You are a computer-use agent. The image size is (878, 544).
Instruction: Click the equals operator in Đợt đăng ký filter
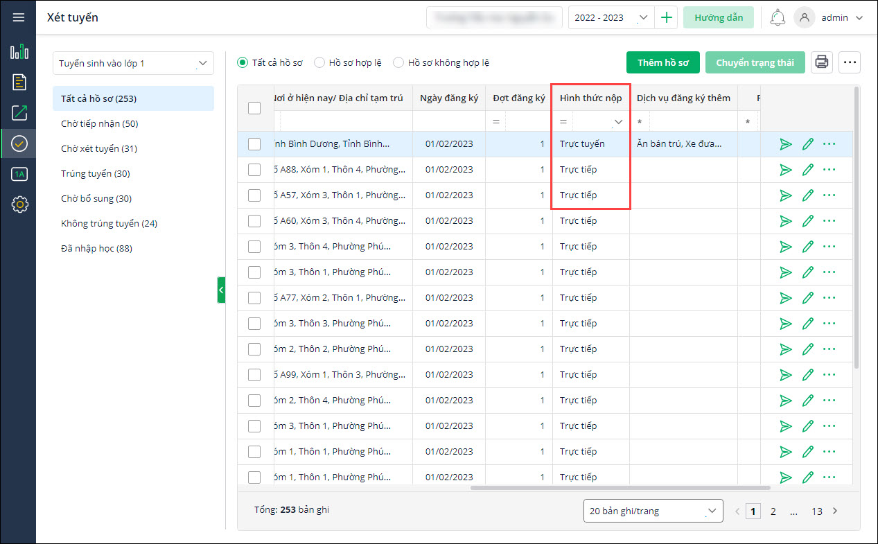[495, 121]
